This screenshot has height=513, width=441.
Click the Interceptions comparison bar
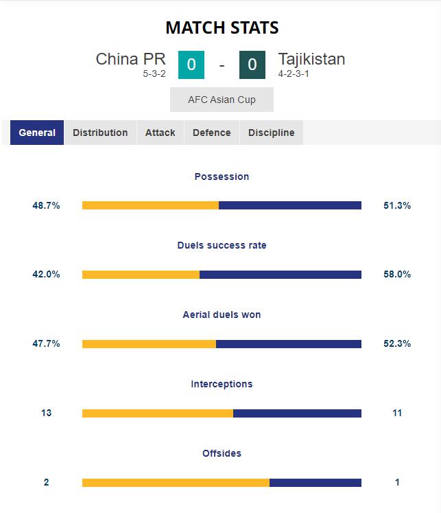coord(222,413)
